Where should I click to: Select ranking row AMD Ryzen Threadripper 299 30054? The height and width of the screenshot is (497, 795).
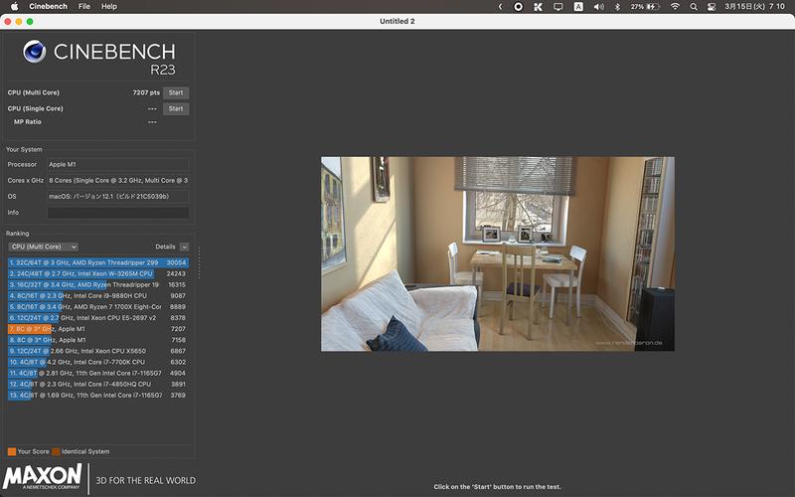tap(98, 262)
